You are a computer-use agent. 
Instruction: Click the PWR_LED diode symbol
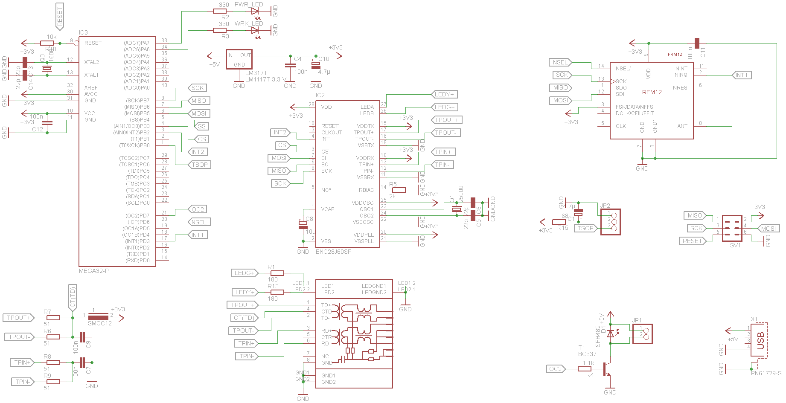pyautogui.click(x=256, y=11)
